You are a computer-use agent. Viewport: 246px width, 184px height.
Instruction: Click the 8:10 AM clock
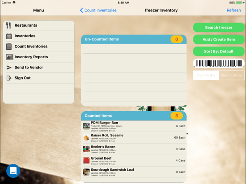click(123, 3)
